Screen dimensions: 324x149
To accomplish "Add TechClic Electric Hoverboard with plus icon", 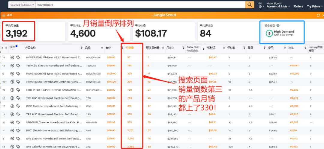I will [x=12, y=66].
